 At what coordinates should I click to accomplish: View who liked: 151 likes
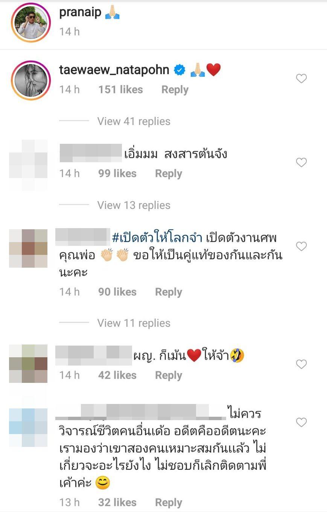pyautogui.click(x=120, y=90)
